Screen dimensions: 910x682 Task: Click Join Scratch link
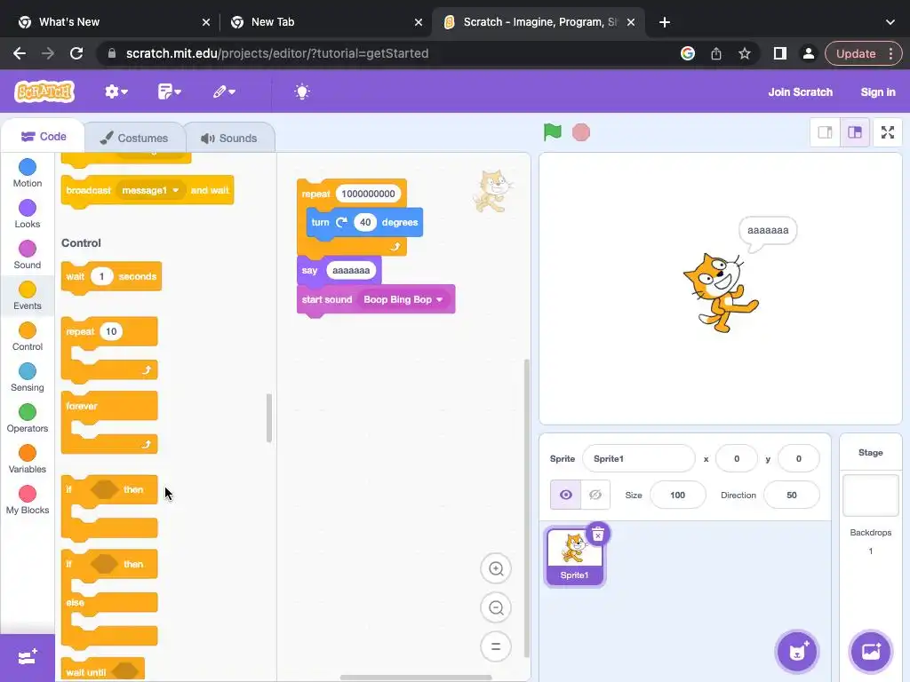(x=801, y=91)
